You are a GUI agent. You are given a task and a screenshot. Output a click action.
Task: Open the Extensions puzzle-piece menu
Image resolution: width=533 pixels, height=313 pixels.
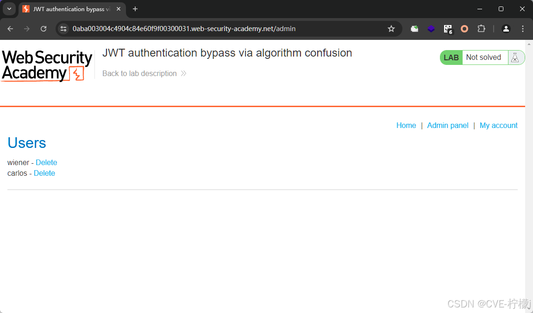point(481,29)
